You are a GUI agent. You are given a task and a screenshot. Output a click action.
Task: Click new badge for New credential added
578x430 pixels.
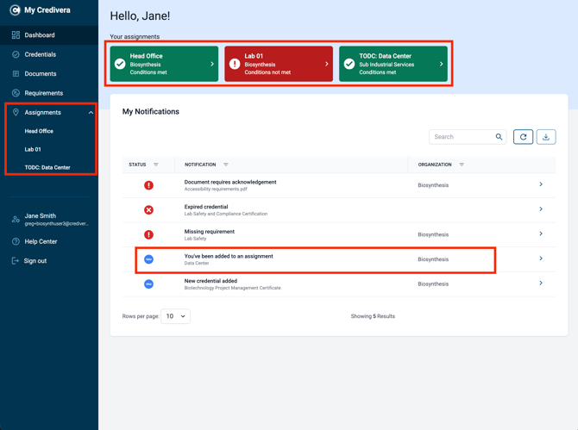point(148,284)
